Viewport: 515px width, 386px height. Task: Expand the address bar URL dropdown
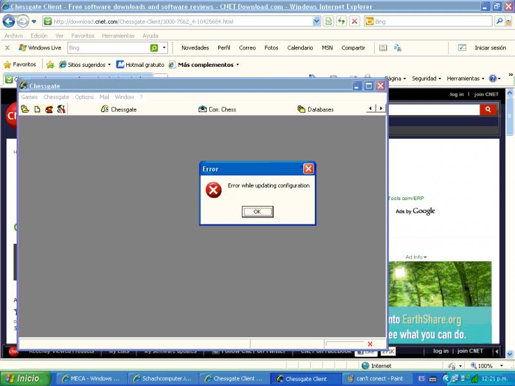pos(316,22)
